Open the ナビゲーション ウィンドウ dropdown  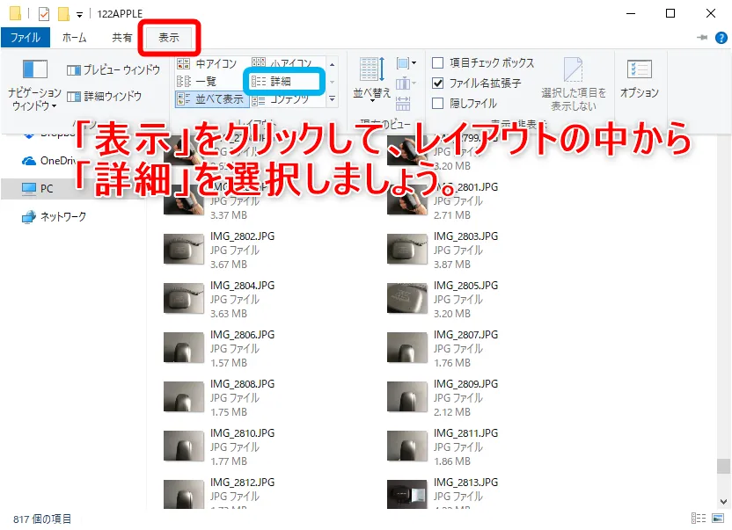tap(34, 85)
